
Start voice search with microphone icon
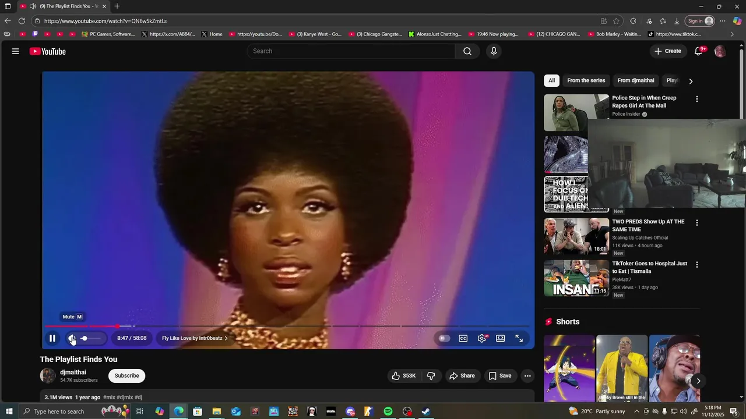click(494, 51)
